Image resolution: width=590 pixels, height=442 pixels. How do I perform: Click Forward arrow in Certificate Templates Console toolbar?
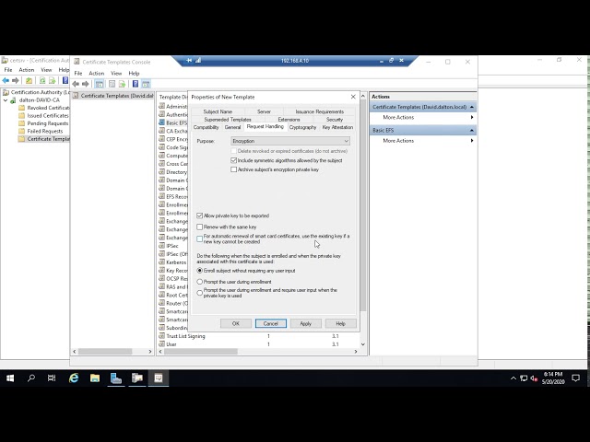coord(86,84)
